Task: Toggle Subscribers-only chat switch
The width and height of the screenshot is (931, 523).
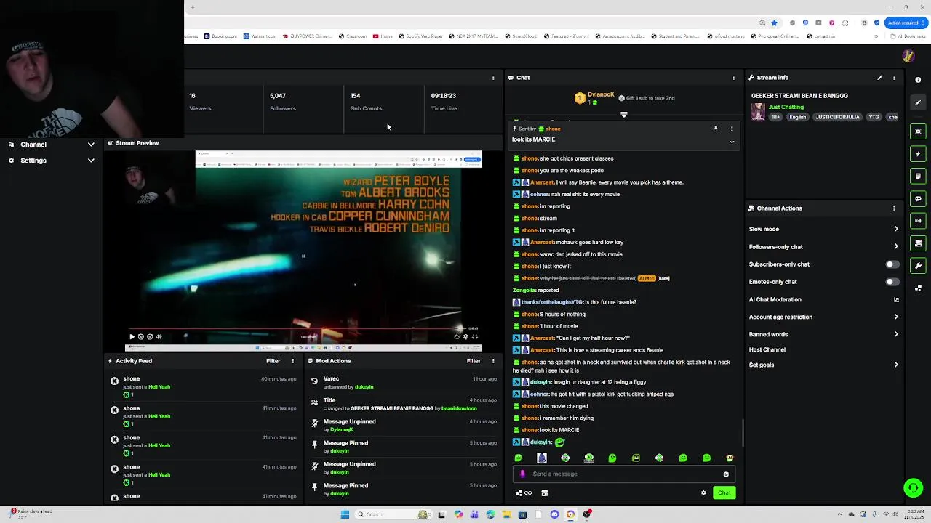Action: point(892,264)
